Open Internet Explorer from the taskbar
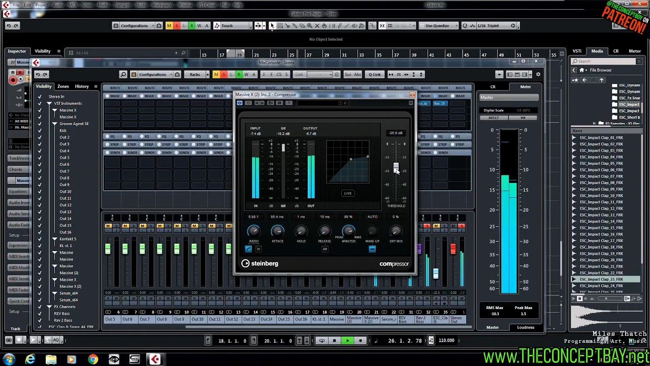This screenshot has height=366, width=650. pyautogui.click(x=30, y=359)
